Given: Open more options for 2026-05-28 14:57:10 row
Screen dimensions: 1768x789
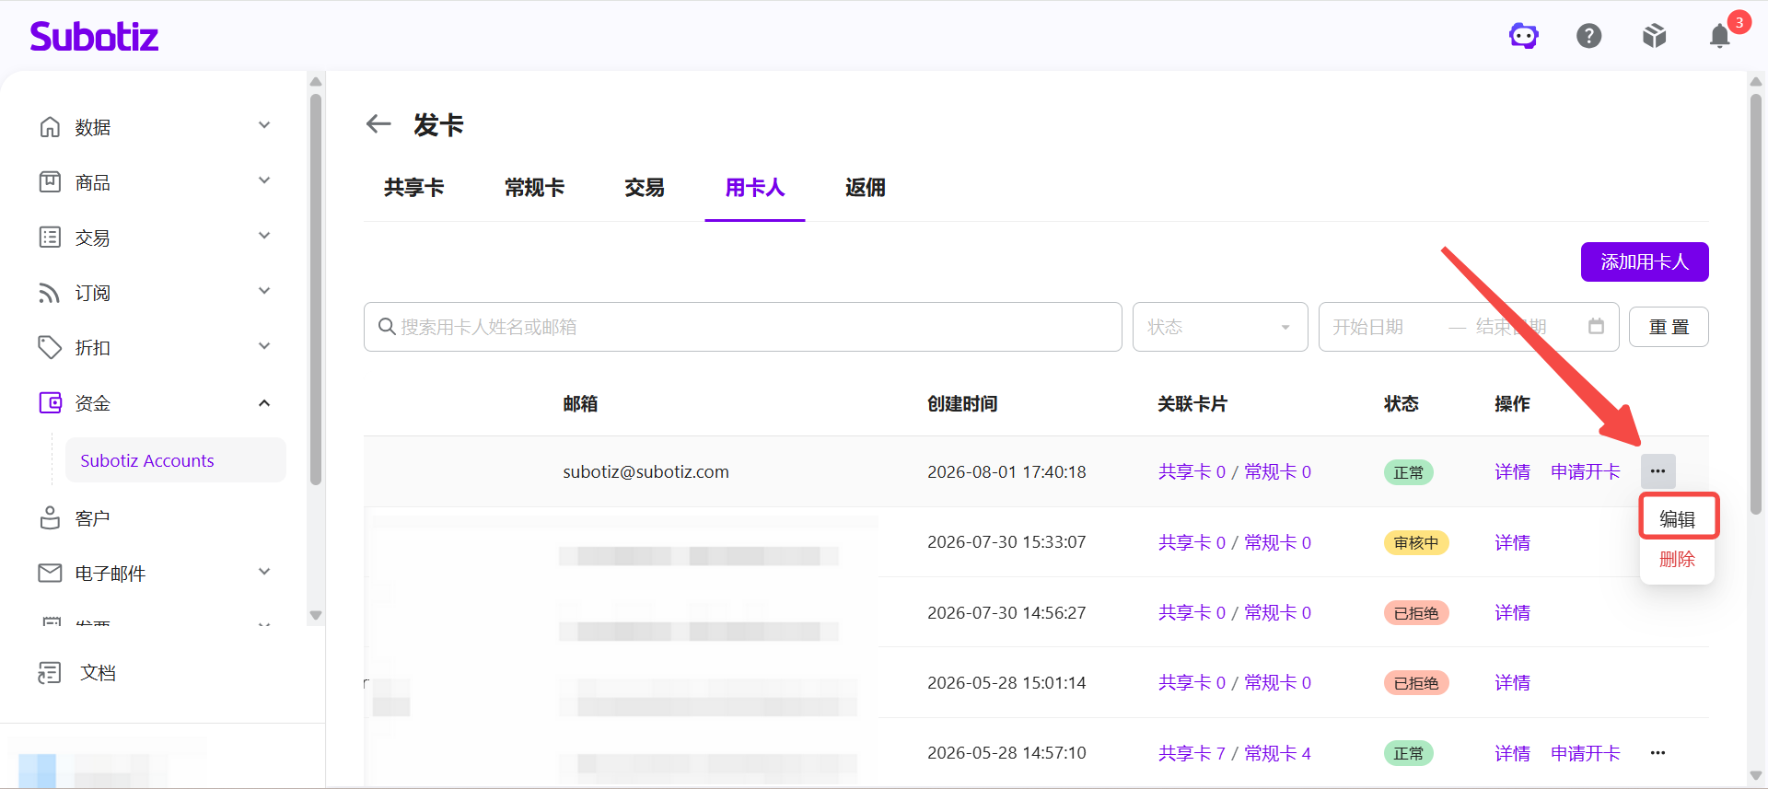Looking at the screenshot, I should 1657,752.
